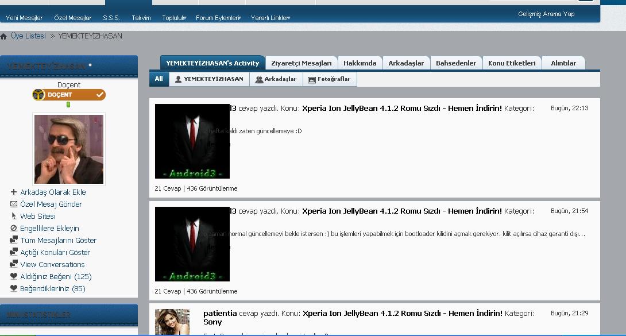Click Gelişmiş Arama Yap link
The height and width of the screenshot is (336, 626).
546,14
